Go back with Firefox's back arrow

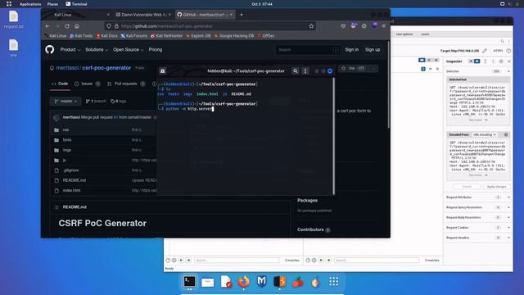click(x=47, y=26)
